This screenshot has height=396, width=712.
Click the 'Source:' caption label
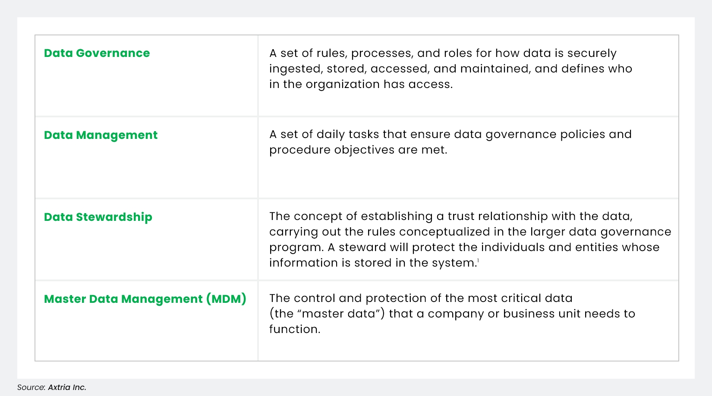(31, 387)
